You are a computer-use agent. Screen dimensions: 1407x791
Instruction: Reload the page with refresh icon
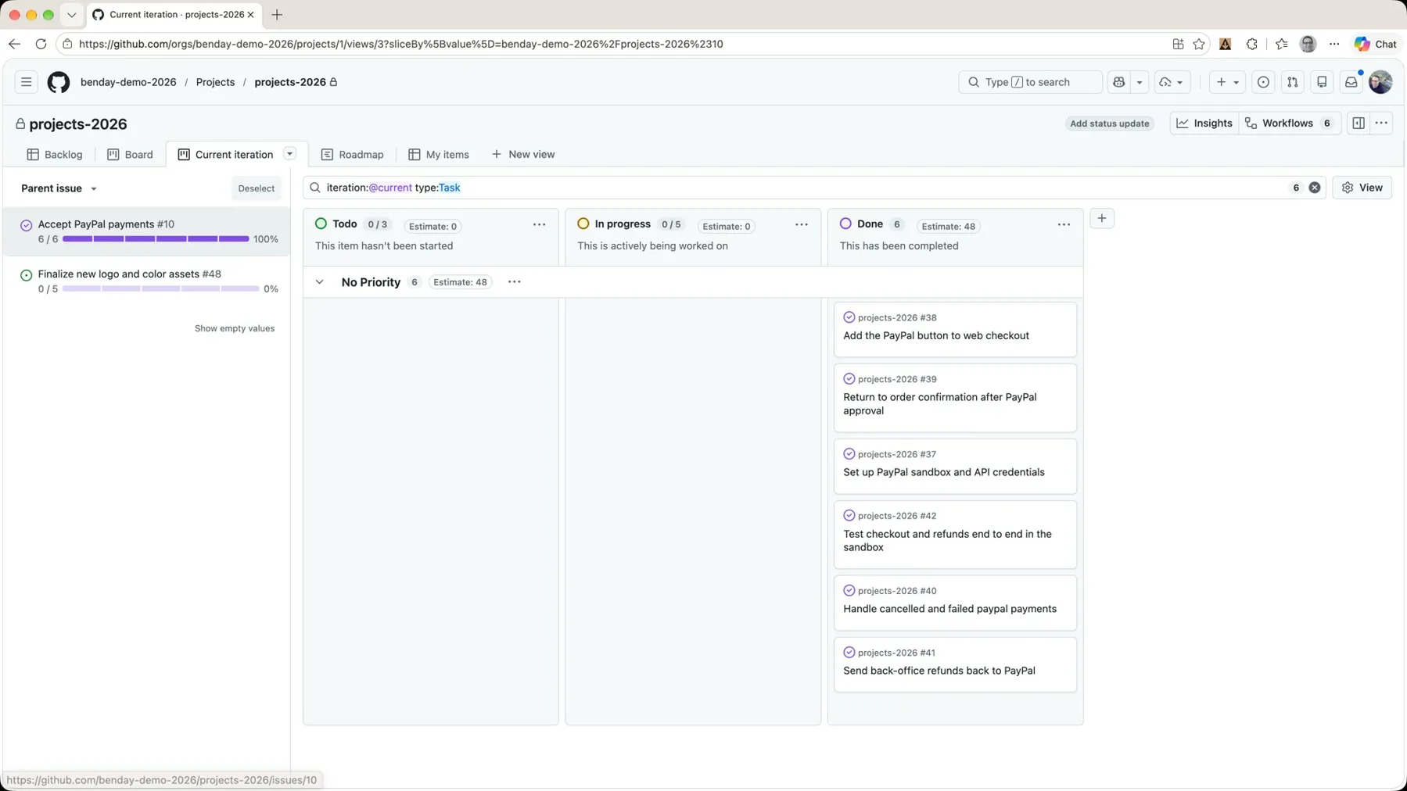pyautogui.click(x=41, y=44)
